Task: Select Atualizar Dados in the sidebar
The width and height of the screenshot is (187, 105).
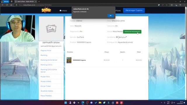Action: pos(47,91)
